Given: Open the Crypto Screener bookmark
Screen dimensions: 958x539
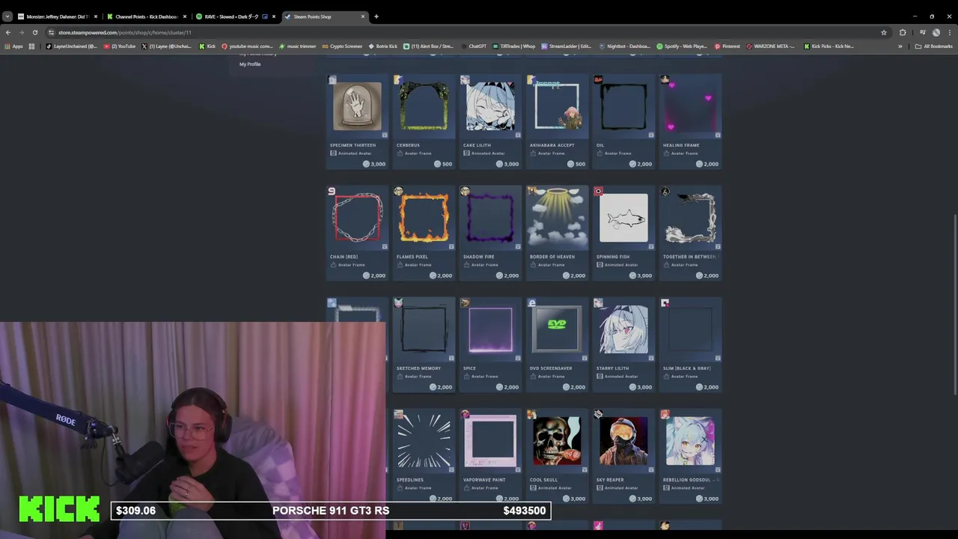Looking at the screenshot, I should pyautogui.click(x=342, y=46).
